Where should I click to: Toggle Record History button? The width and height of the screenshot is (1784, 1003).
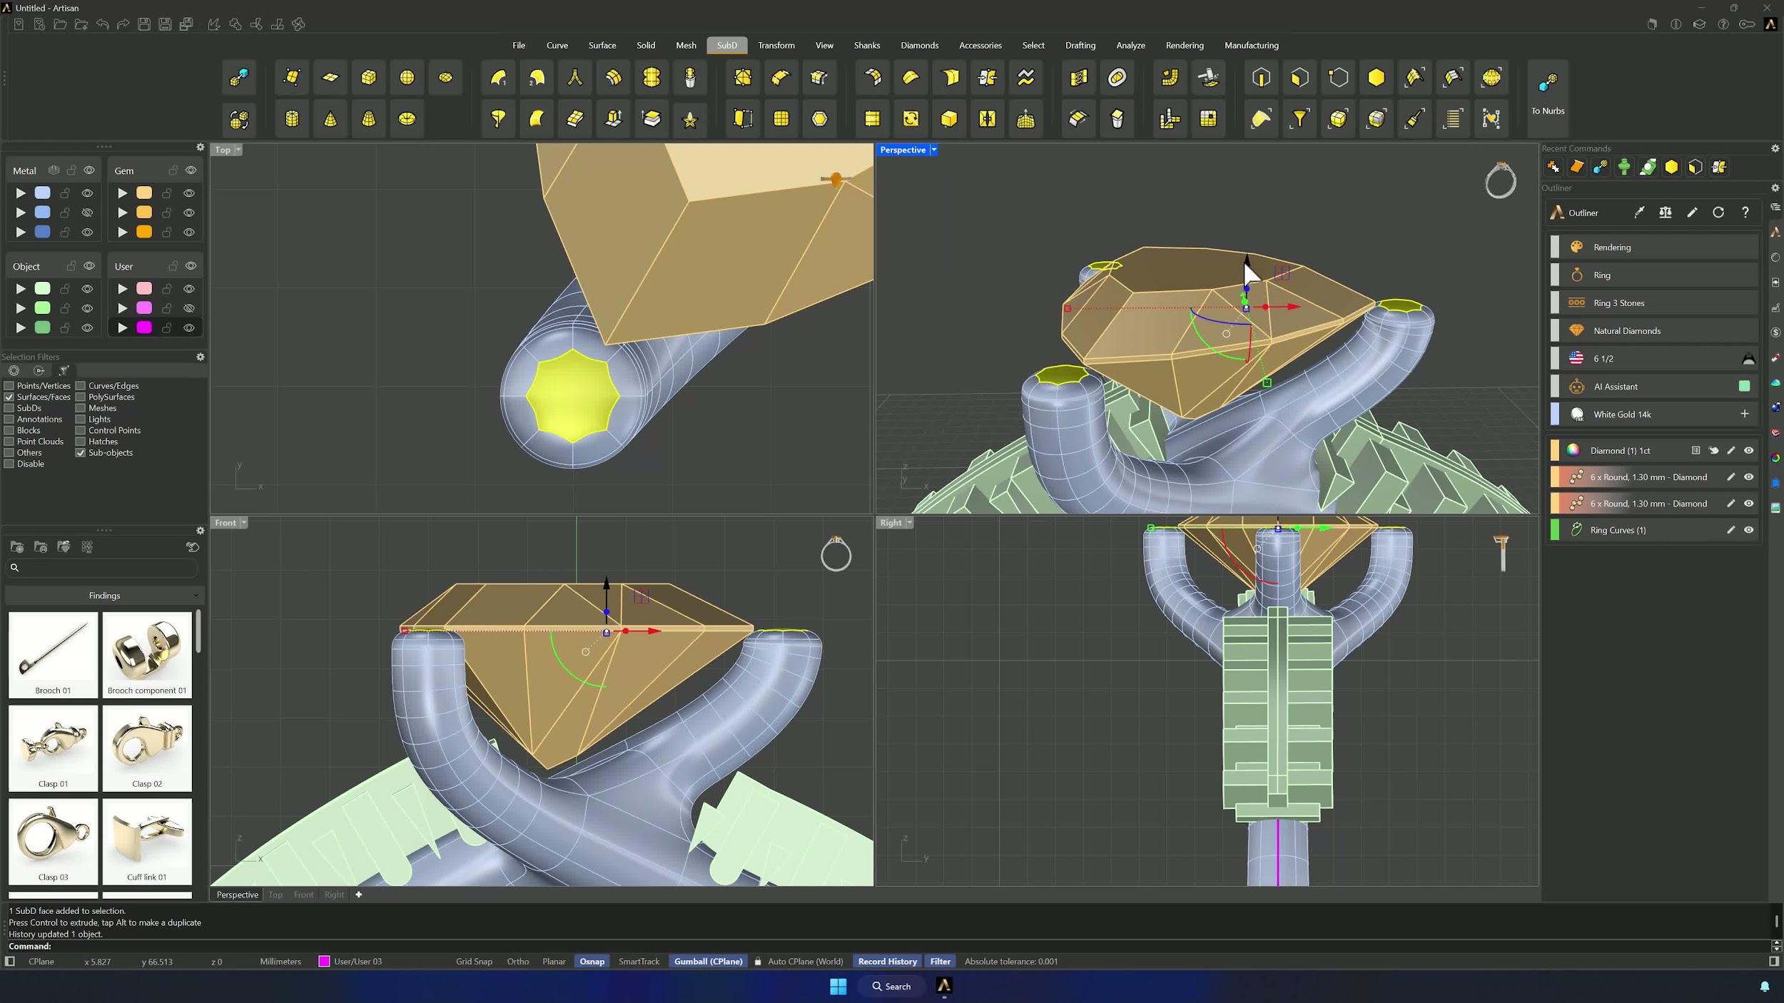[887, 962]
